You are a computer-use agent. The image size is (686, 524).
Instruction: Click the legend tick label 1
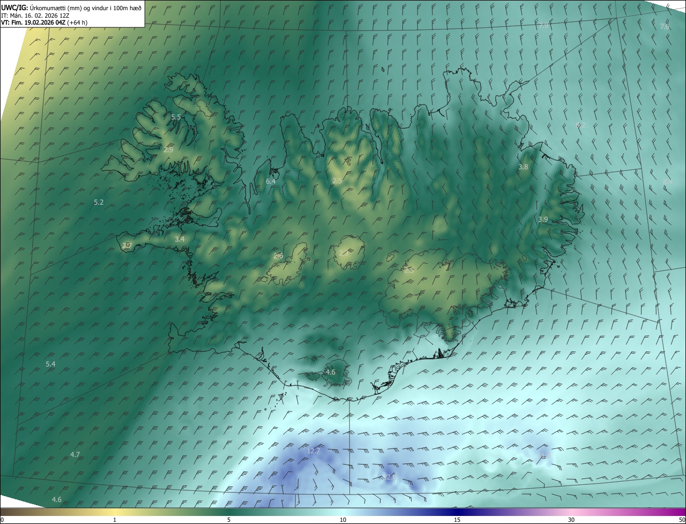tap(115, 520)
